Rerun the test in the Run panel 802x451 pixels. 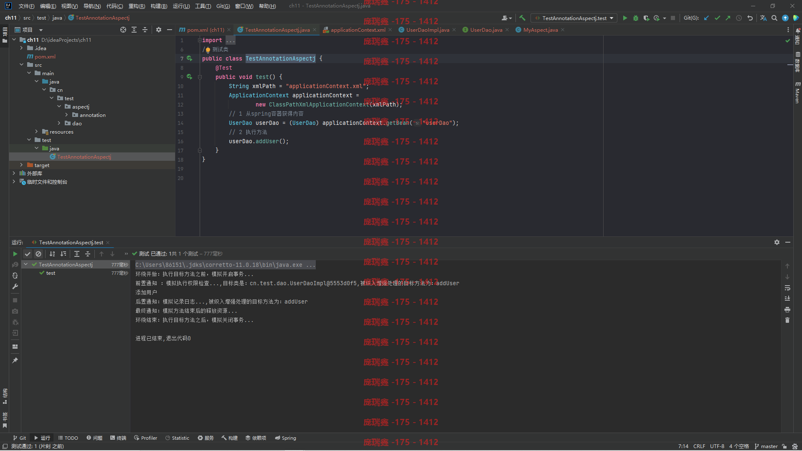15,254
